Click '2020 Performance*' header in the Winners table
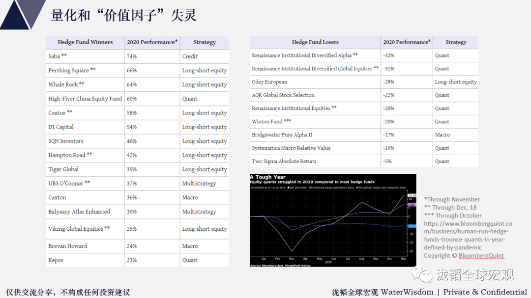 point(152,42)
